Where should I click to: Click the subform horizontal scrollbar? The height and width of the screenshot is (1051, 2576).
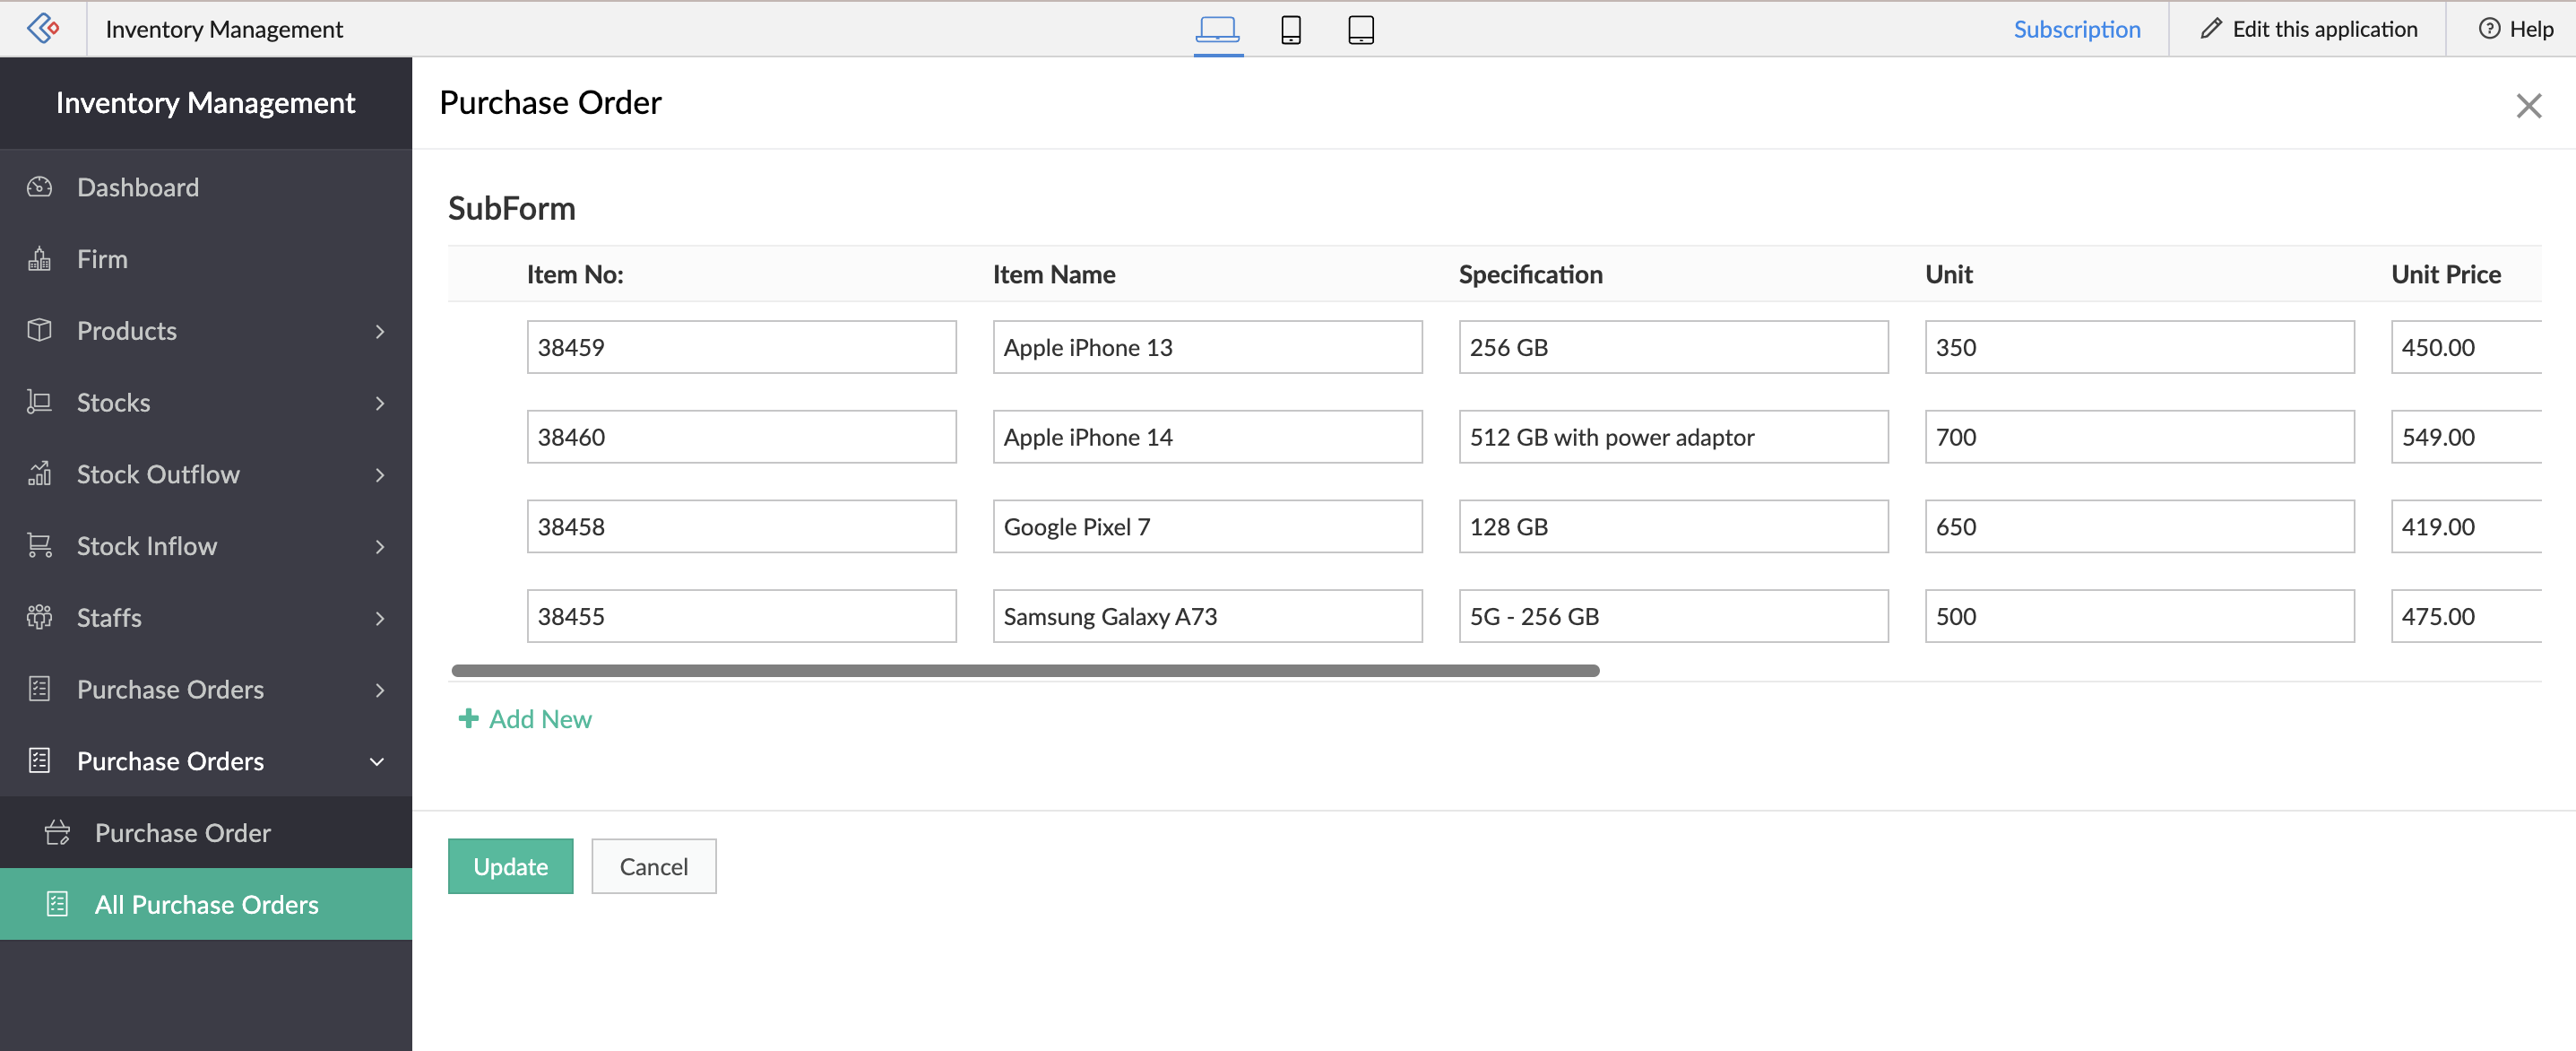point(1024,671)
